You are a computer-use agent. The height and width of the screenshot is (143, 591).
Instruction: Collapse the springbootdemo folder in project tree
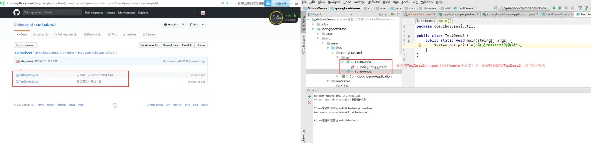pos(313,29)
